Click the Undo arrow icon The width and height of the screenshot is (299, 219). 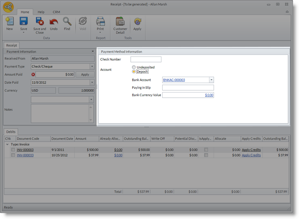(54, 22)
